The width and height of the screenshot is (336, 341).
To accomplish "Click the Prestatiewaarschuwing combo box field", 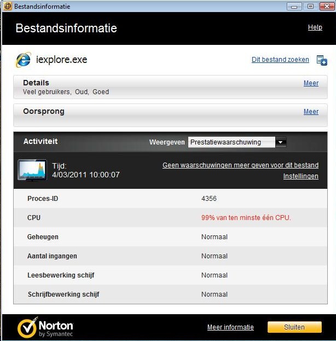I will click(231, 142).
